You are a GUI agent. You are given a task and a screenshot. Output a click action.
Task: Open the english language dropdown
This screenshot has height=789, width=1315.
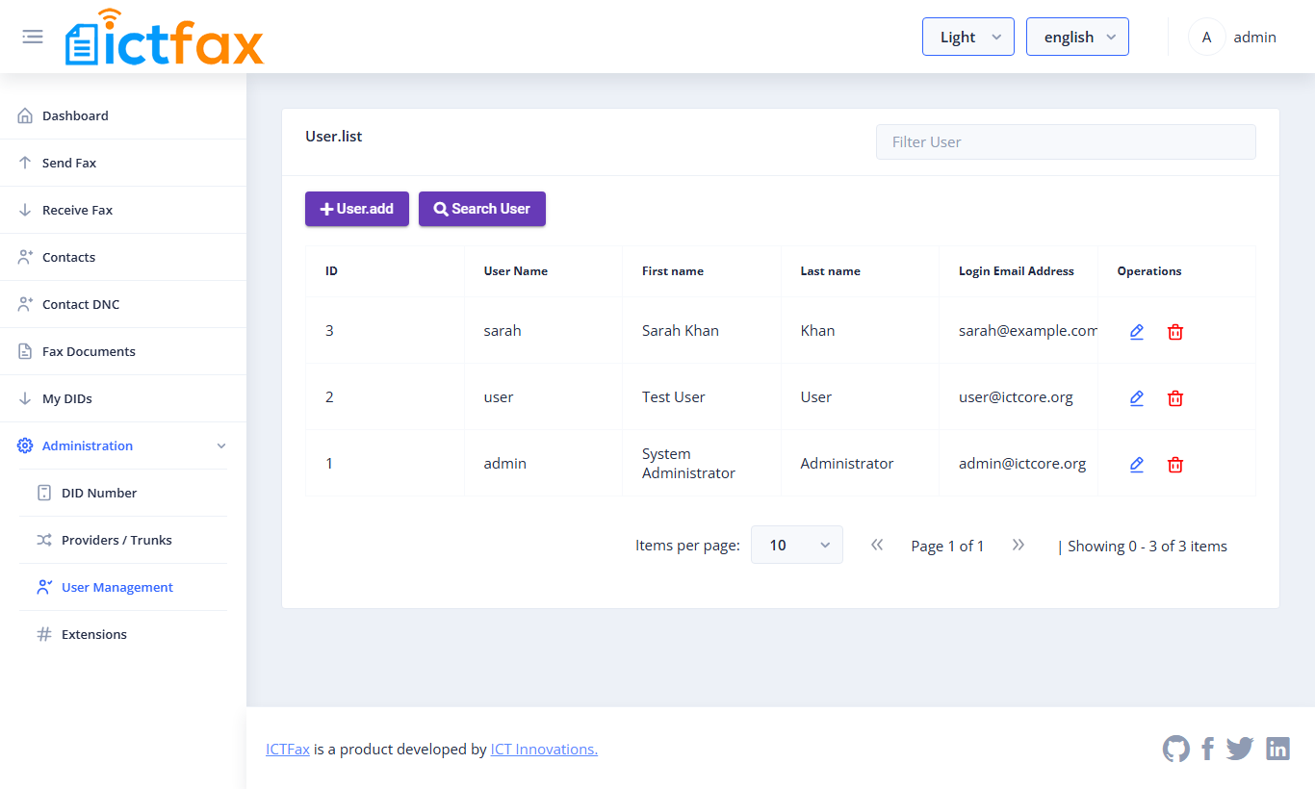pos(1077,37)
